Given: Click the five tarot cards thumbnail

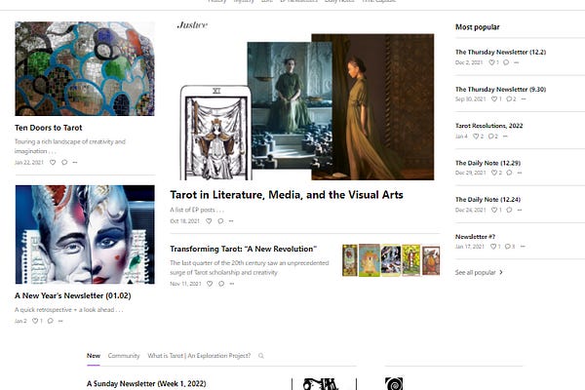Looking at the screenshot, I should (x=391, y=260).
